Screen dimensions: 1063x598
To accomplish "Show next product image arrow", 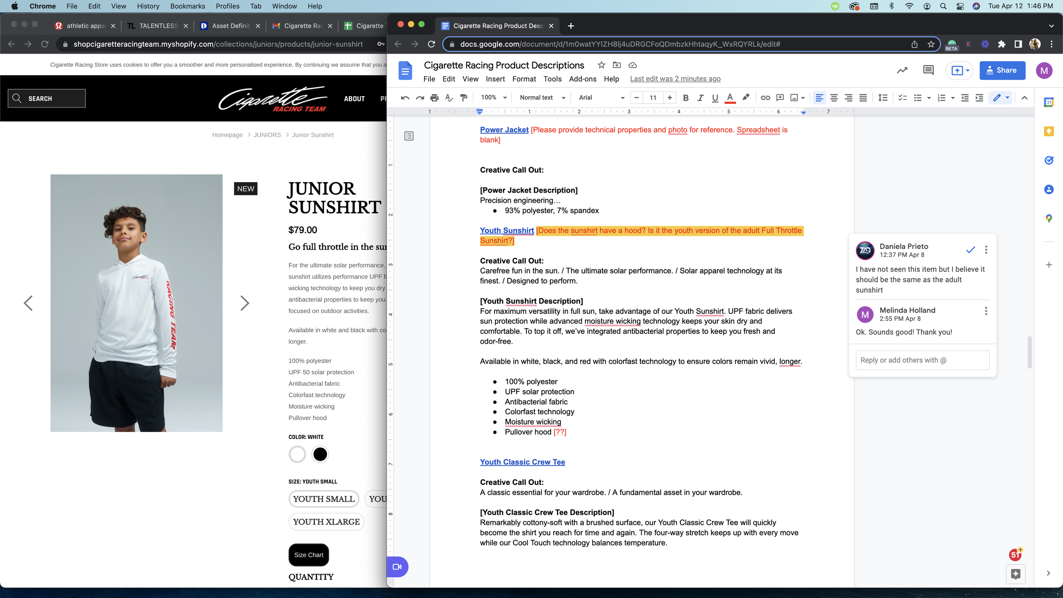I will 244,303.
